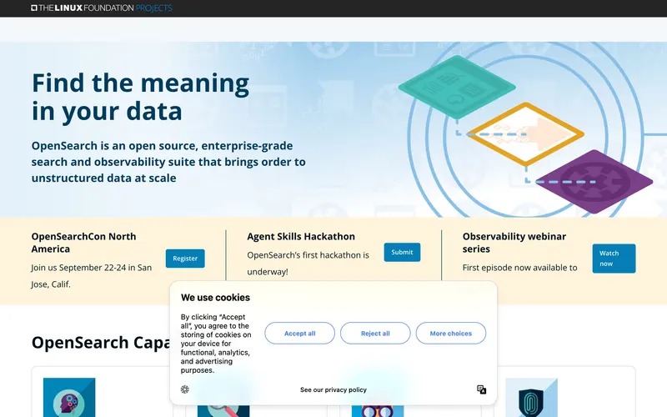Click the binoculars observability capability icon
This screenshot has width=667, height=417.
[x=378, y=410]
